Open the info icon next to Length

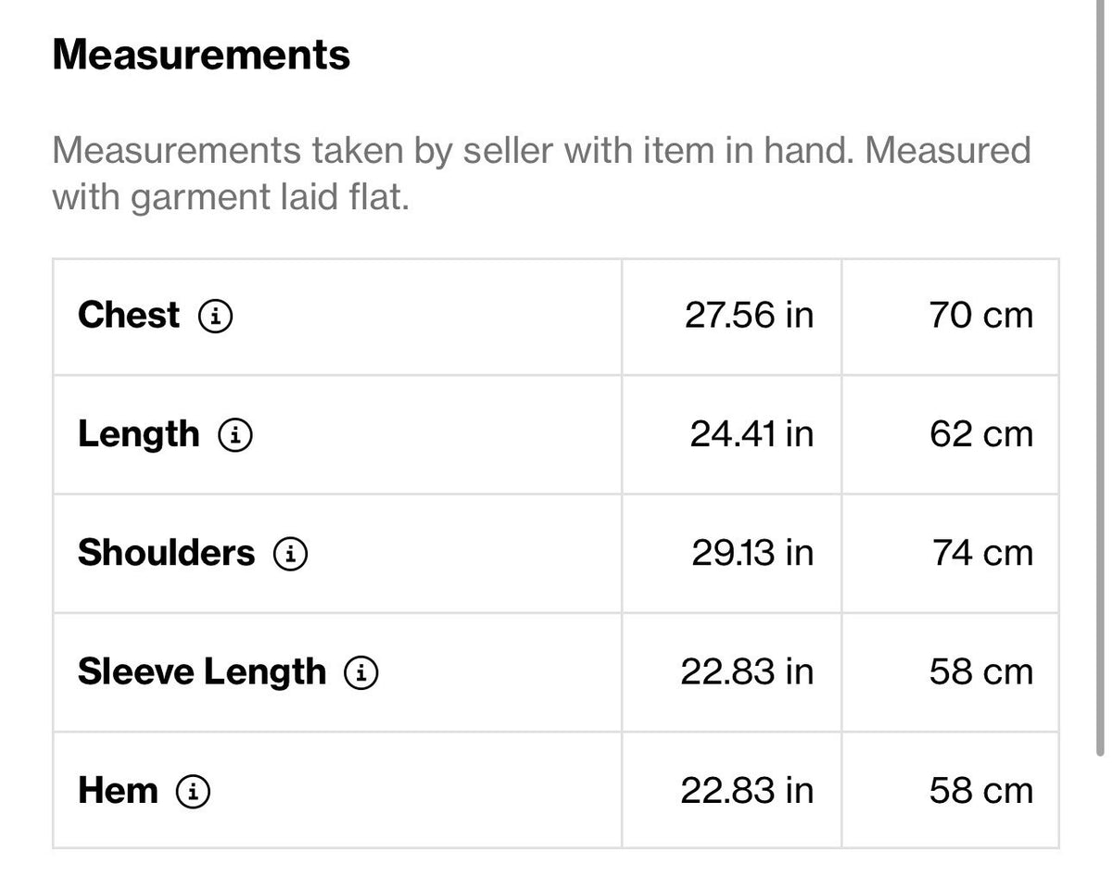click(x=235, y=435)
